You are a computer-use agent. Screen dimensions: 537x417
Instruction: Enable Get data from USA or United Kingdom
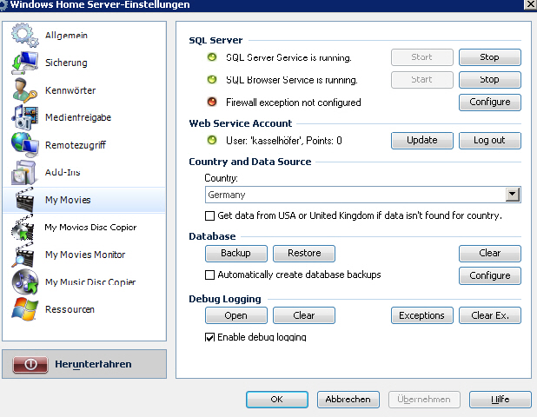pyautogui.click(x=209, y=215)
